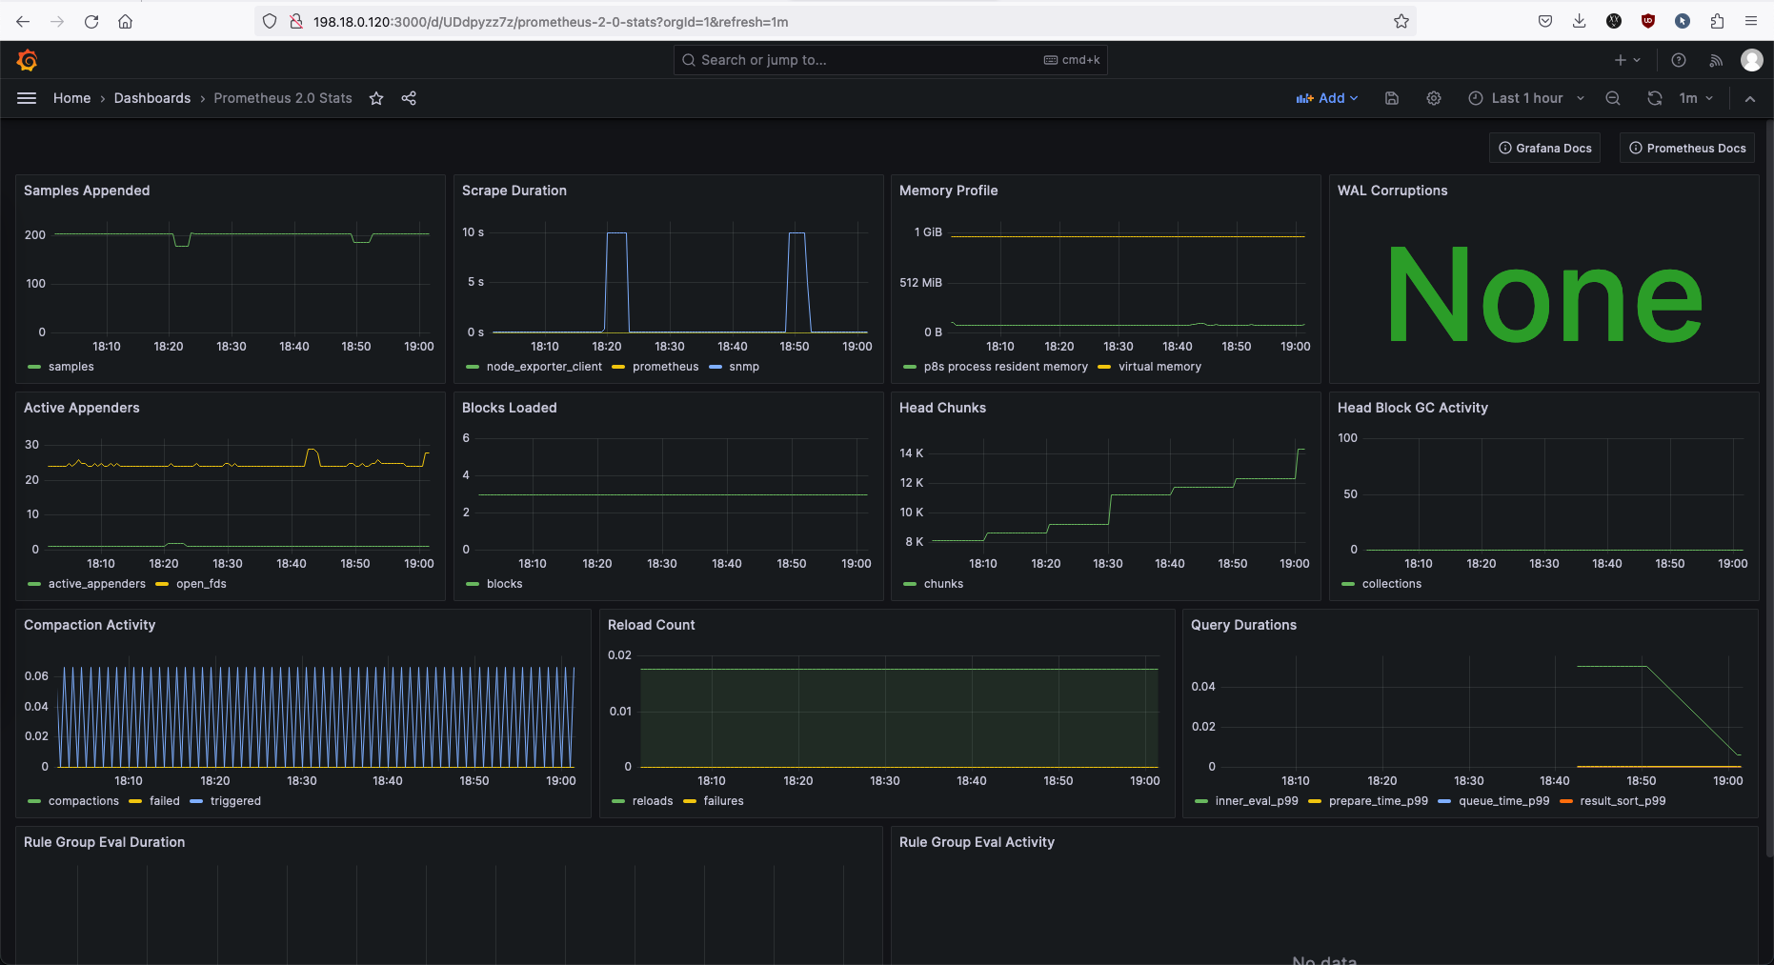Screen dimensions: 1774x965
Task: Open the Last 1 hour time picker
Action: 1525,98
